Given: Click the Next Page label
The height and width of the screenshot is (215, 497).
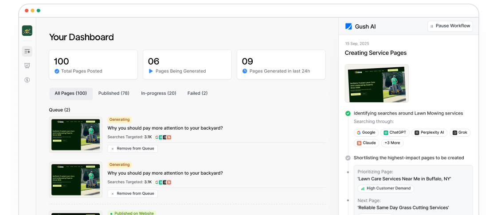Looking at the screenshot, I should 369,201.
